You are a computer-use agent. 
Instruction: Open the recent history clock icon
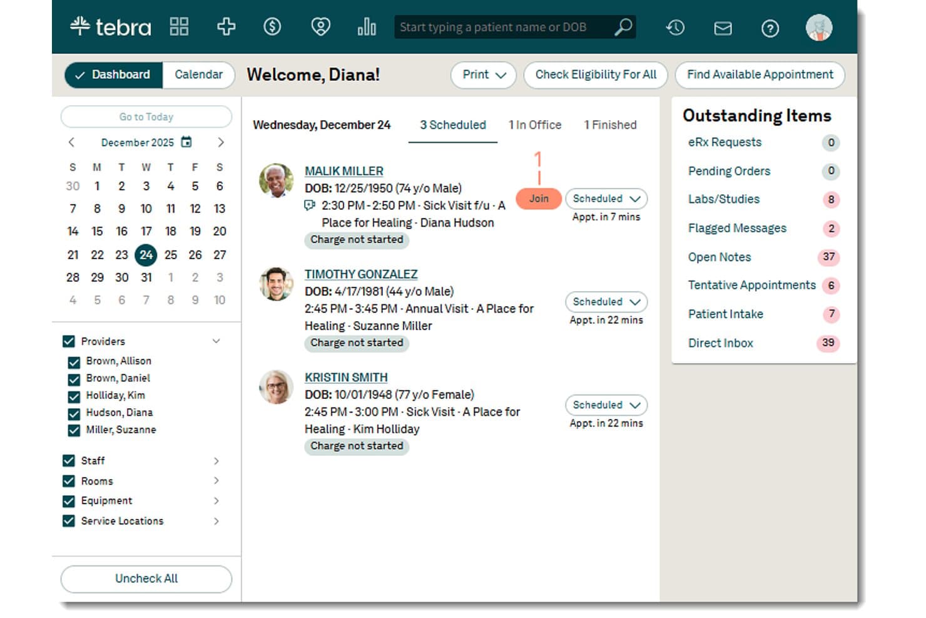coord(675,28)
